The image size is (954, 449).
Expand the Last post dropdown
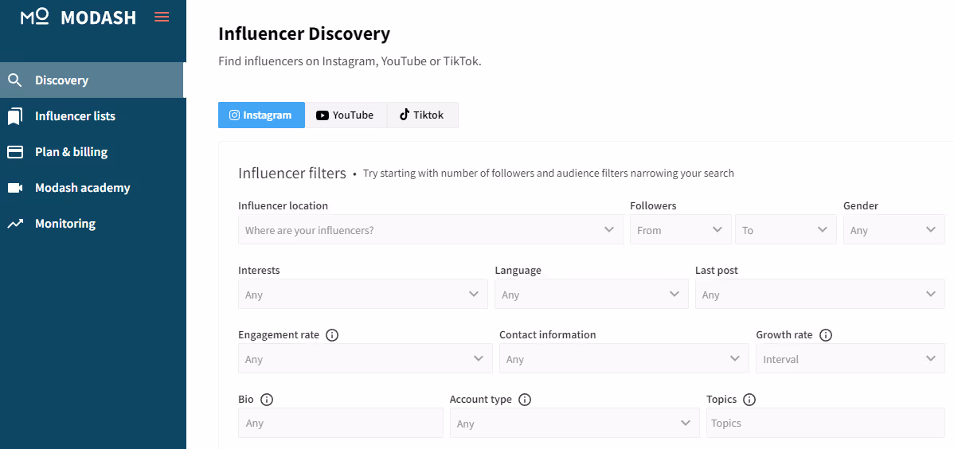[x=820, y=295]
